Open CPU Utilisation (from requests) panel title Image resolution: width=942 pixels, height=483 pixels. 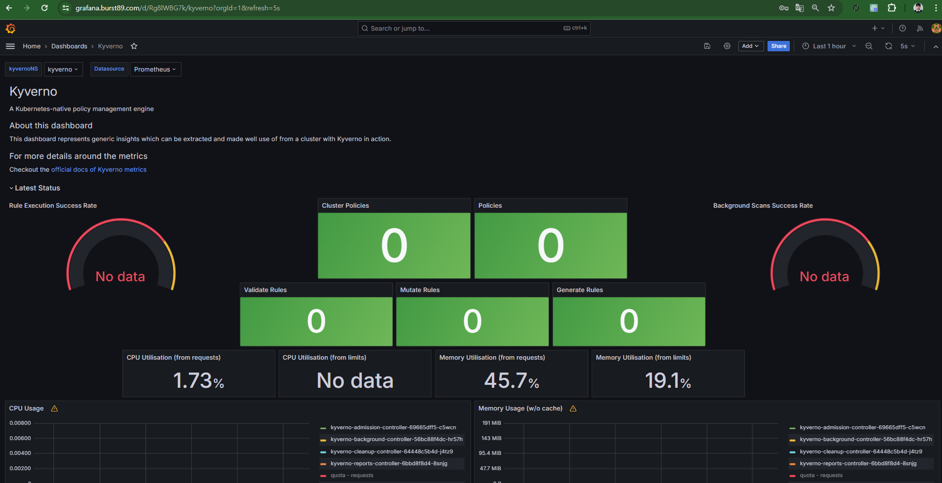[x=173, y=358]
